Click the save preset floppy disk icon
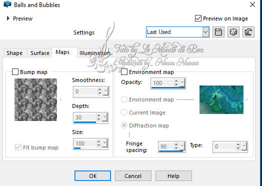 tap(218, 32)
